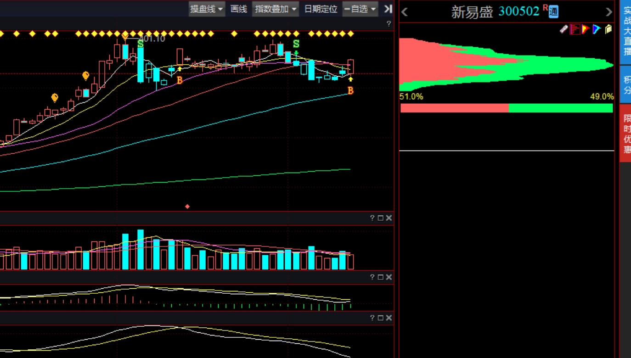
Task: Select the 画线 drawing tool
Action: pyautogui.click(x=238, y=9)
